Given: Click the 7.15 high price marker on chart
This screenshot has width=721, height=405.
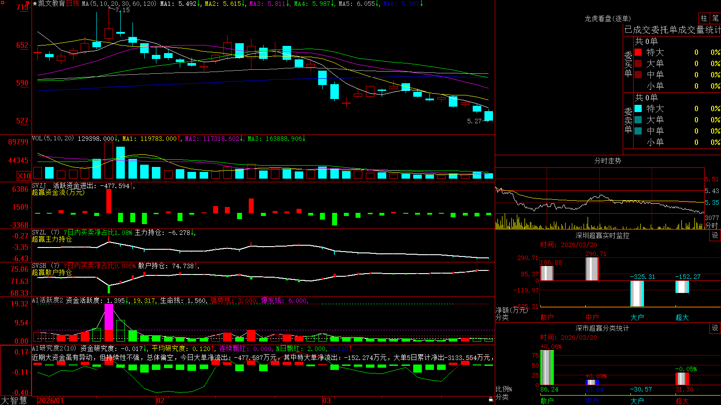Looking at the screenshot, I should pos(123,10).
